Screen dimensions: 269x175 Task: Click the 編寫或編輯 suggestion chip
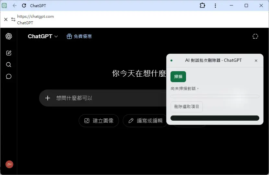[x=145, y=121]
